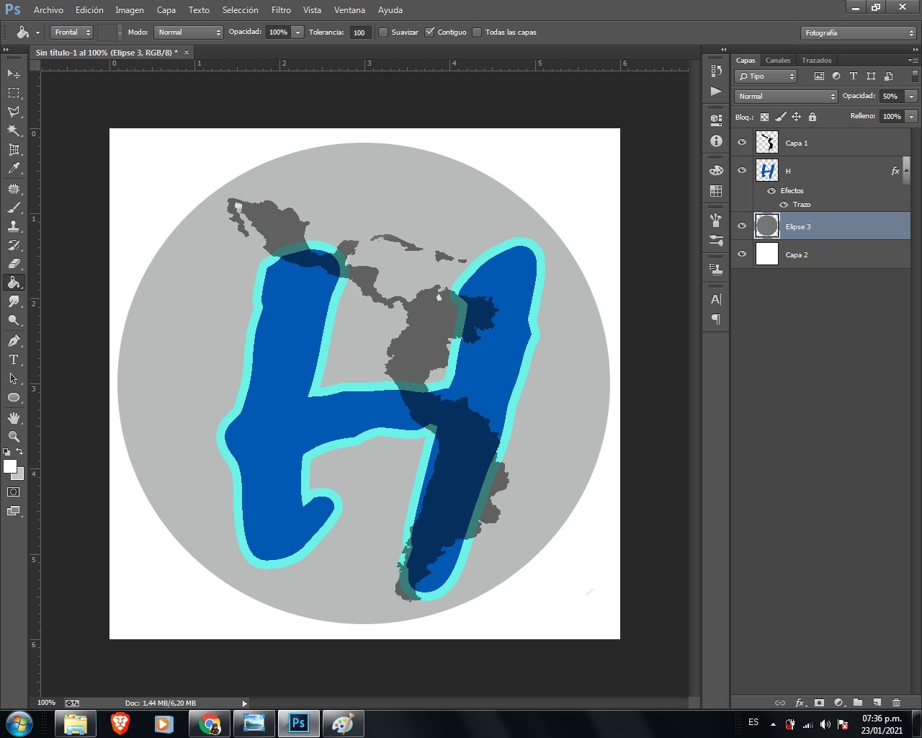Open the History panel icon
The width and height of the screenshot is (922, 738).
(x=716, y=71)
